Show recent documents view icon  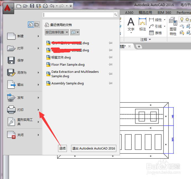[31, 25]
